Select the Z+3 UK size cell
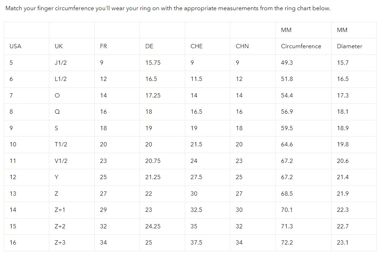The width and height of the screenshot is (382, 253). point(60,242)
